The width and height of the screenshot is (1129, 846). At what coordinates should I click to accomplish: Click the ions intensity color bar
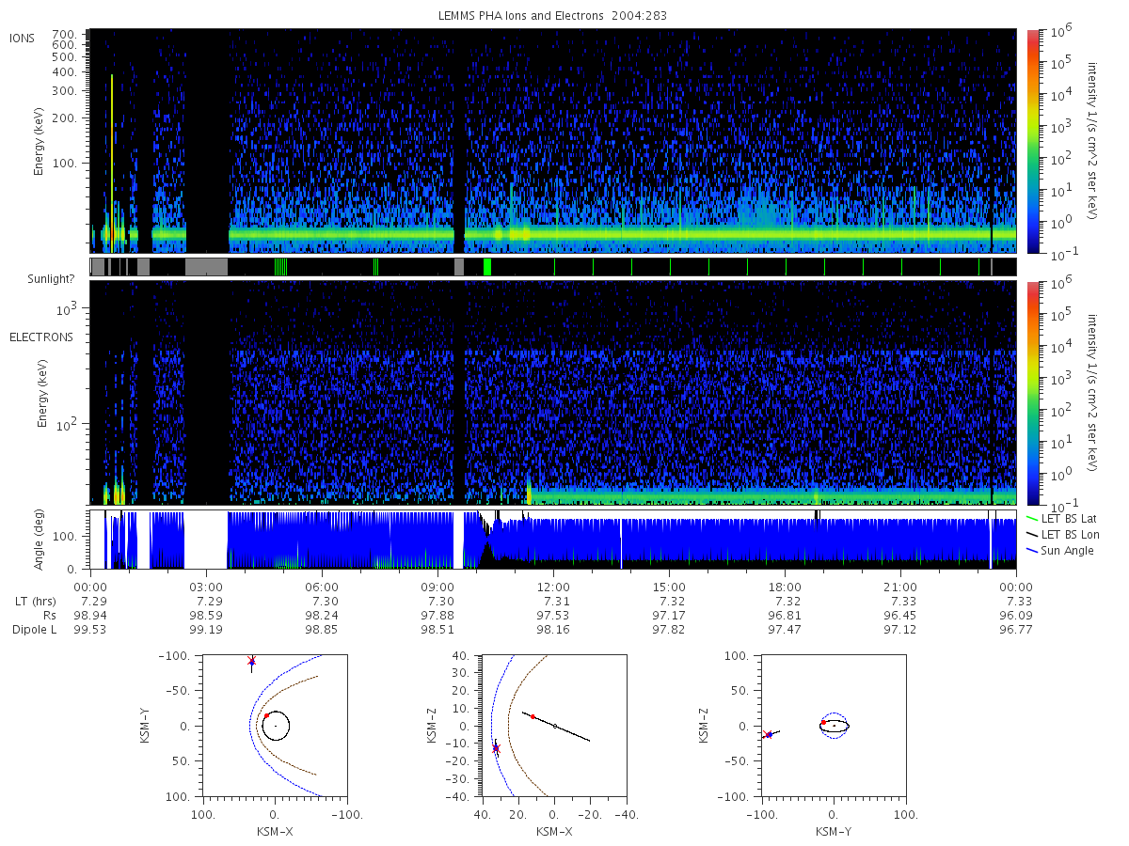coord(1032,141)
